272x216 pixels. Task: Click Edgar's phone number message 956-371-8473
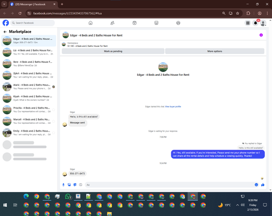(x=77, y=173)
